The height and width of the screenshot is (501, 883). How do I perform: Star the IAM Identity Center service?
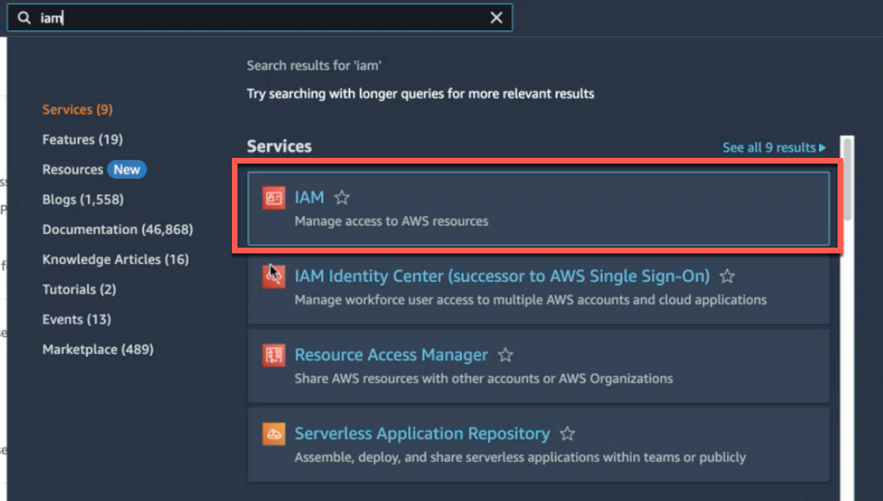tap(727, 277)
